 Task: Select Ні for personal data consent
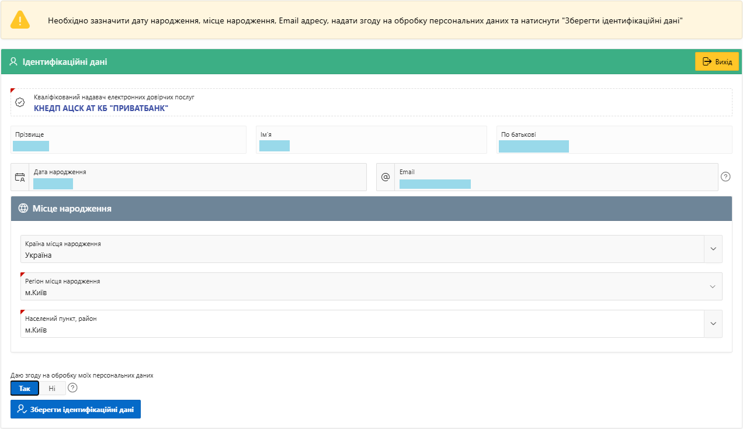tap(53, 388)
